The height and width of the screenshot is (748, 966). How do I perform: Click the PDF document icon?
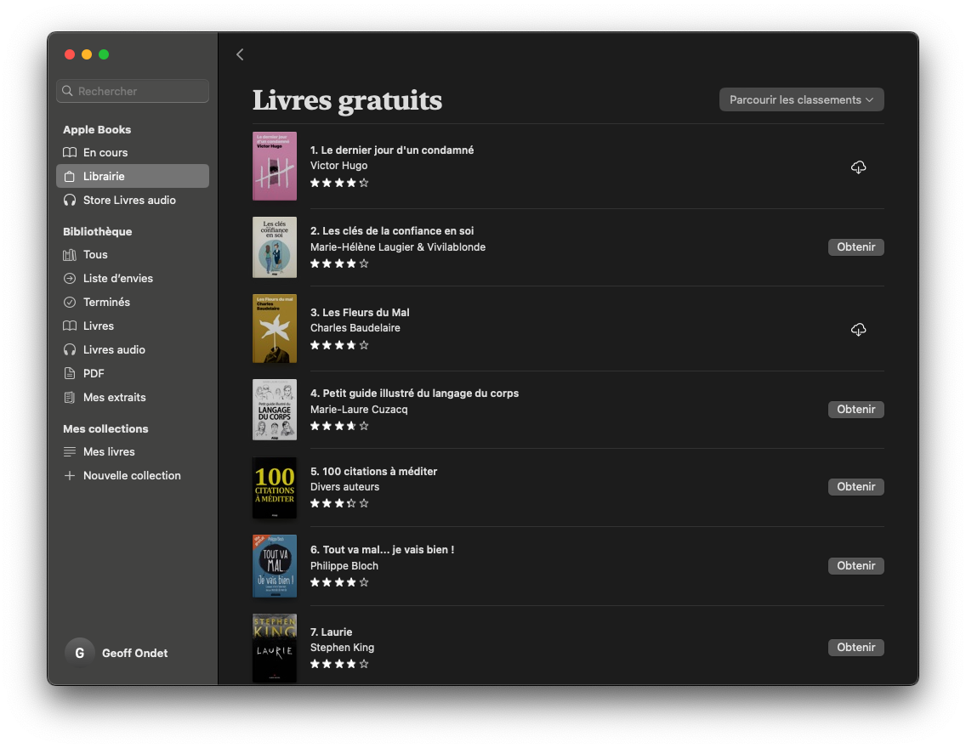[x=70, y=373]
